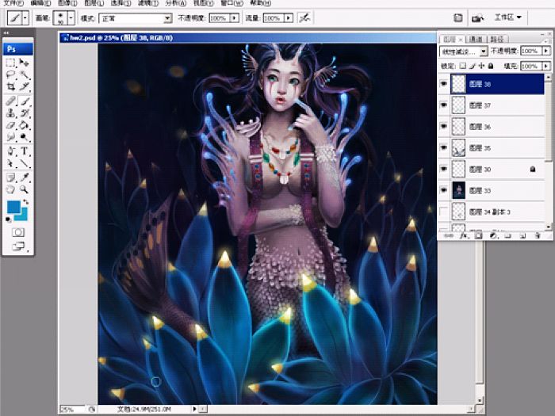
Task: Select the Line shape tool
Action: click(24, 163)
